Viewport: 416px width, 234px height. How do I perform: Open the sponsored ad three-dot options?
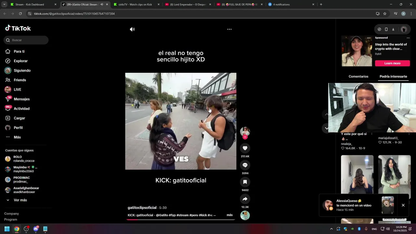pos(408,38)
